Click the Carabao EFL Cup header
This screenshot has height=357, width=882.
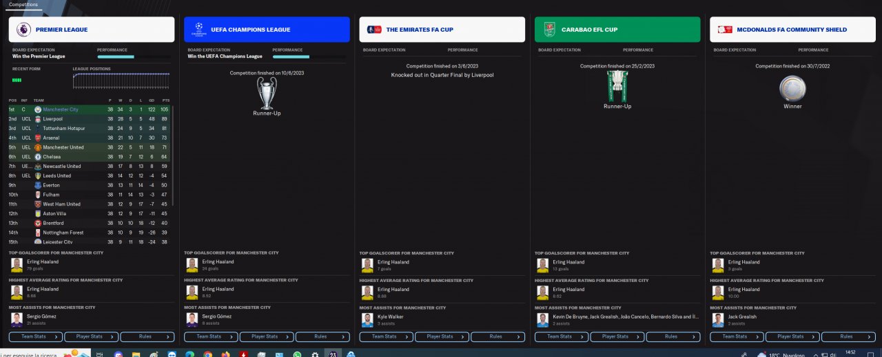(617, 30)
